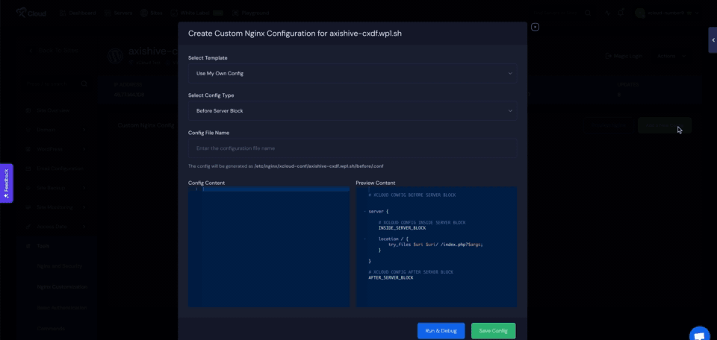Click the Servers nav icon
Image resolution: width=717 pixels, height=340 pixels.
108,13
